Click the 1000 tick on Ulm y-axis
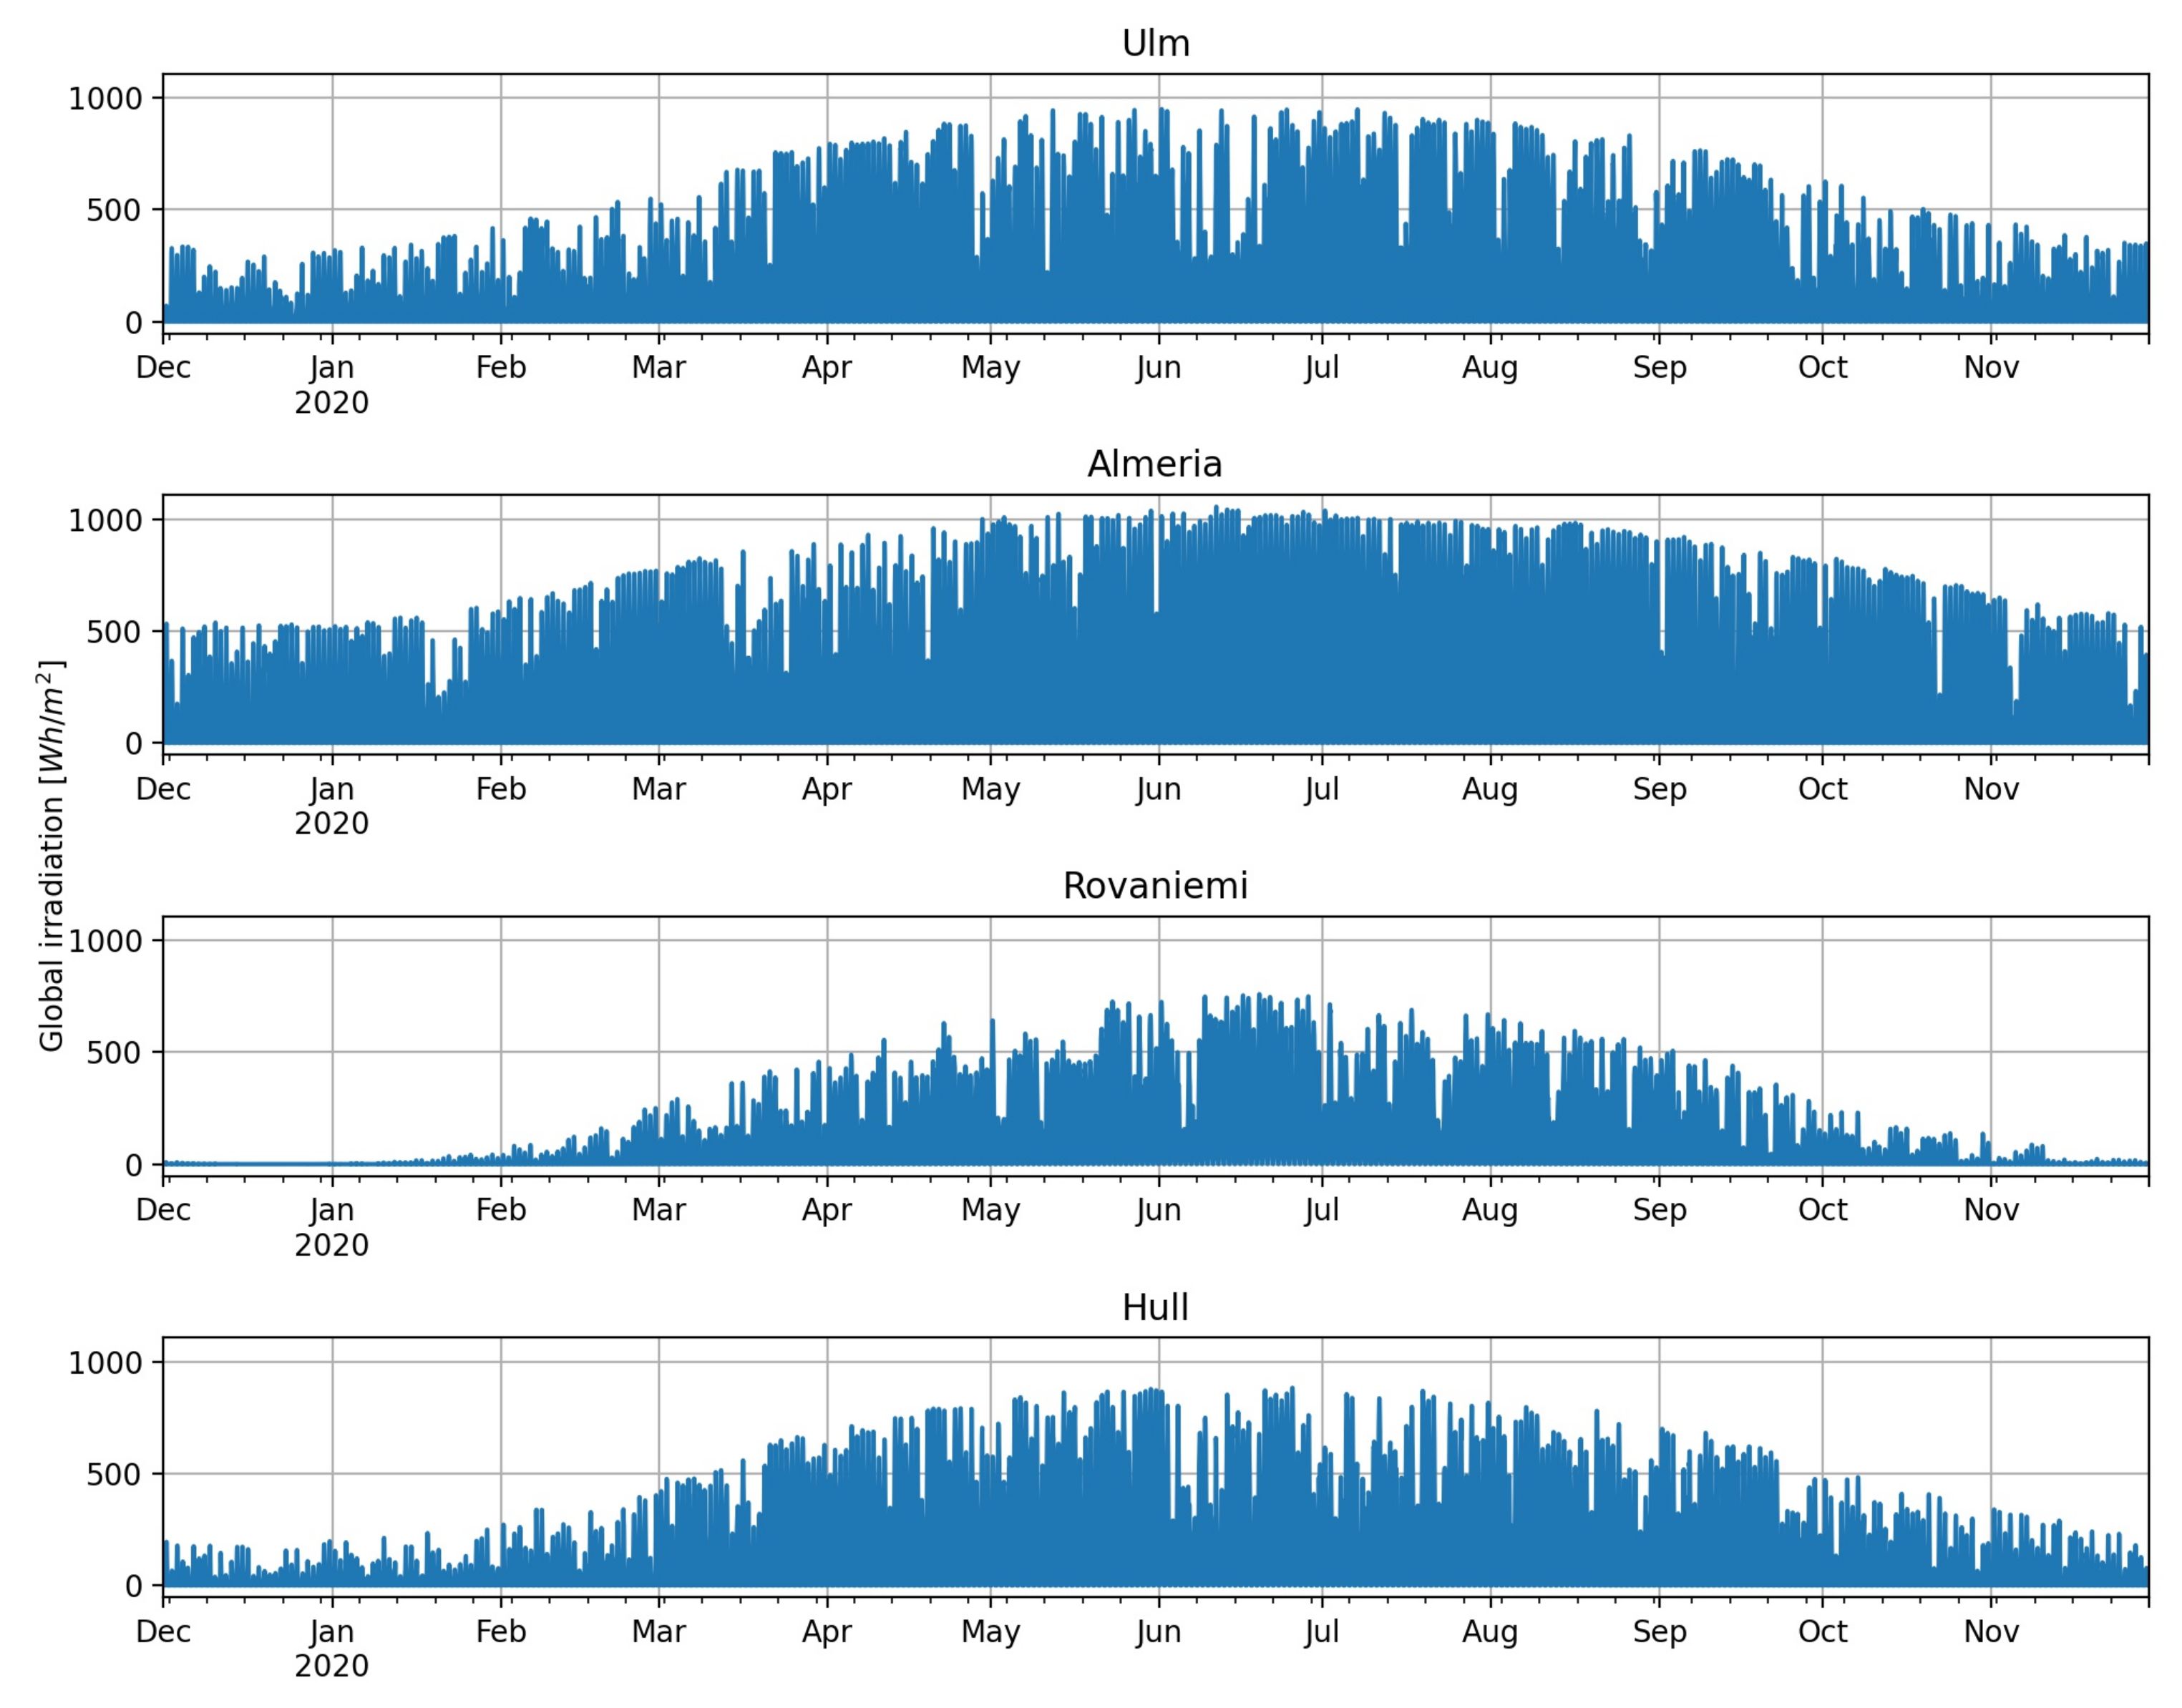Screen dimensions: 2182x1708 (x=106, y=99)
